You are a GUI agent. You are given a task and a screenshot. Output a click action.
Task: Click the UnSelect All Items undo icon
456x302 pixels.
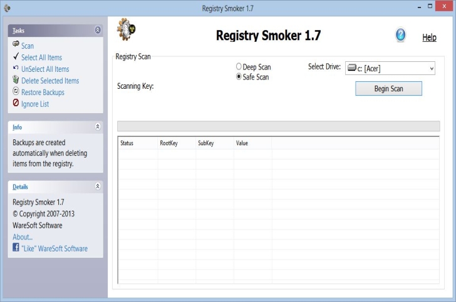[x=16, y=69]
